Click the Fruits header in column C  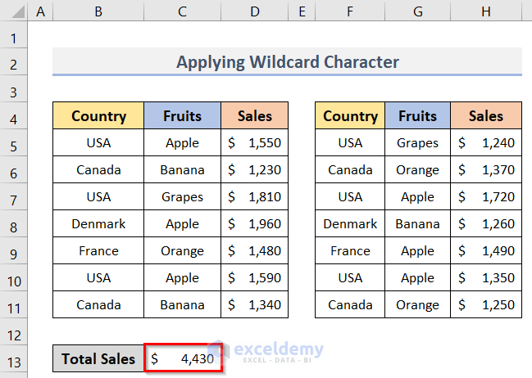coord(182,116)
